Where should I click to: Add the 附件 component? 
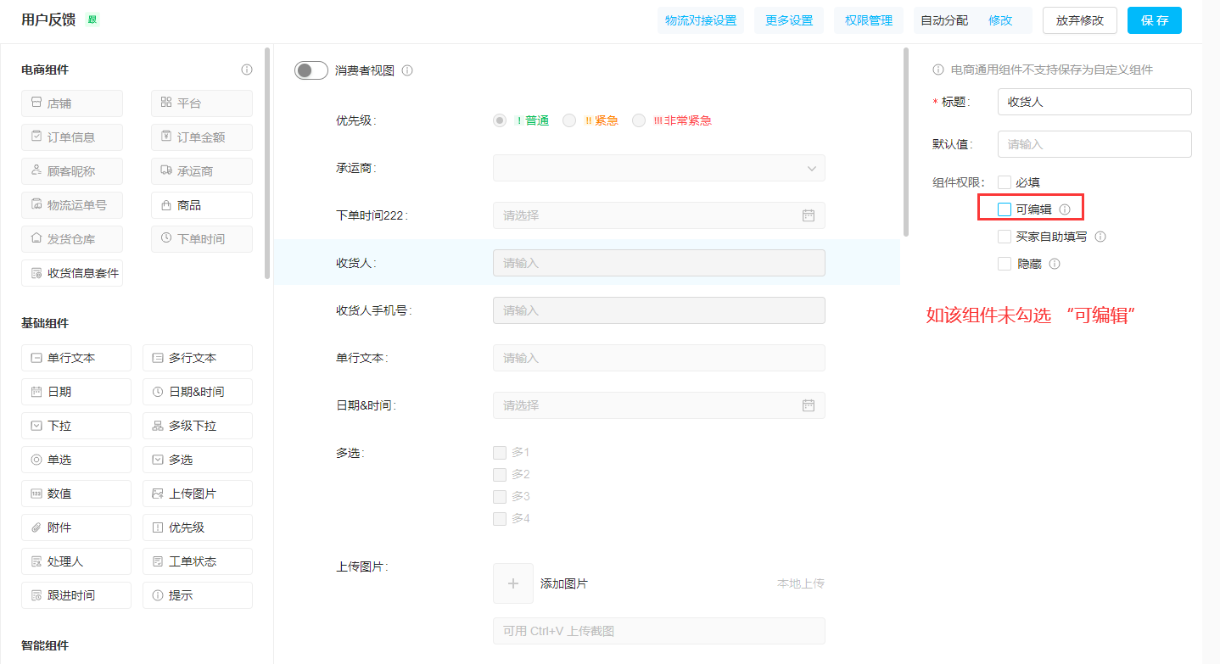point(76,527)
